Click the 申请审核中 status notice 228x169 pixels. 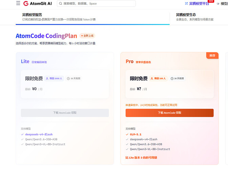point(151,105)
